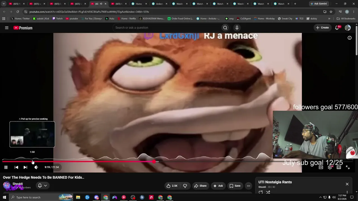Enter fullscreen video mode

tap(348, 167)
